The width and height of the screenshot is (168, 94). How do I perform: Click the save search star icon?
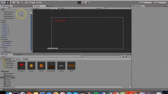pos(129,57)
